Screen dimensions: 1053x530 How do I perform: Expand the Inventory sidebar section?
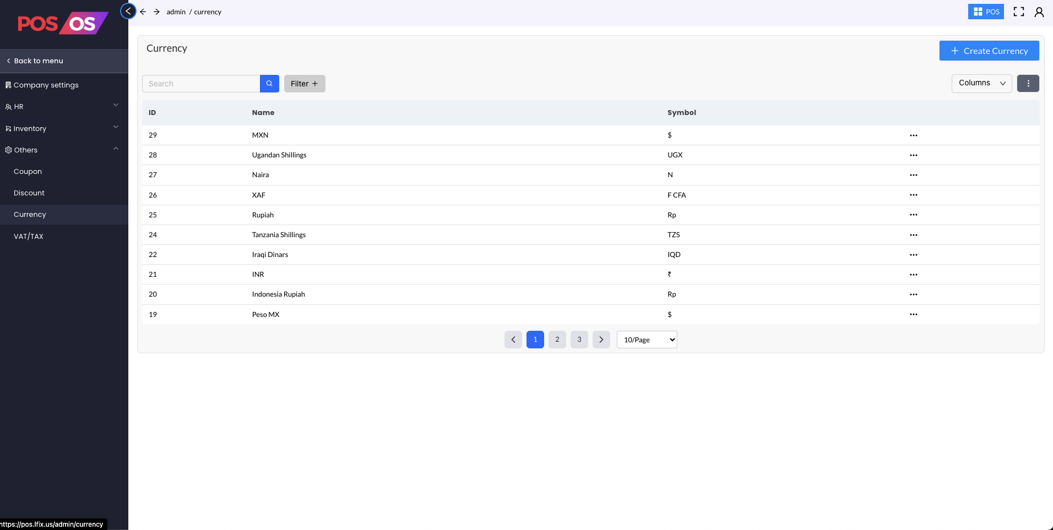click(x=64, y=128)
